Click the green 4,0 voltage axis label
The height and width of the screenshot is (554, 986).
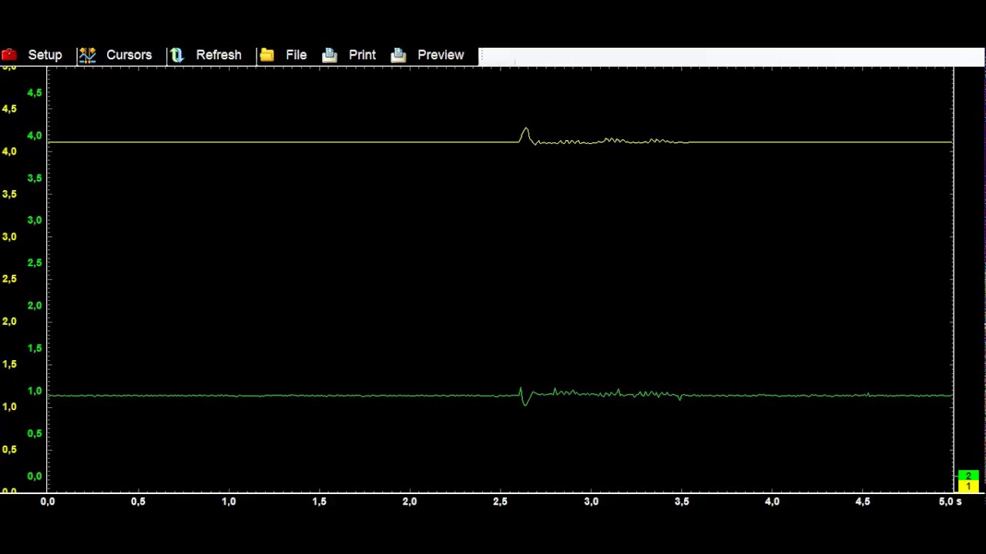pyautogui.click(x=35, y=135)
